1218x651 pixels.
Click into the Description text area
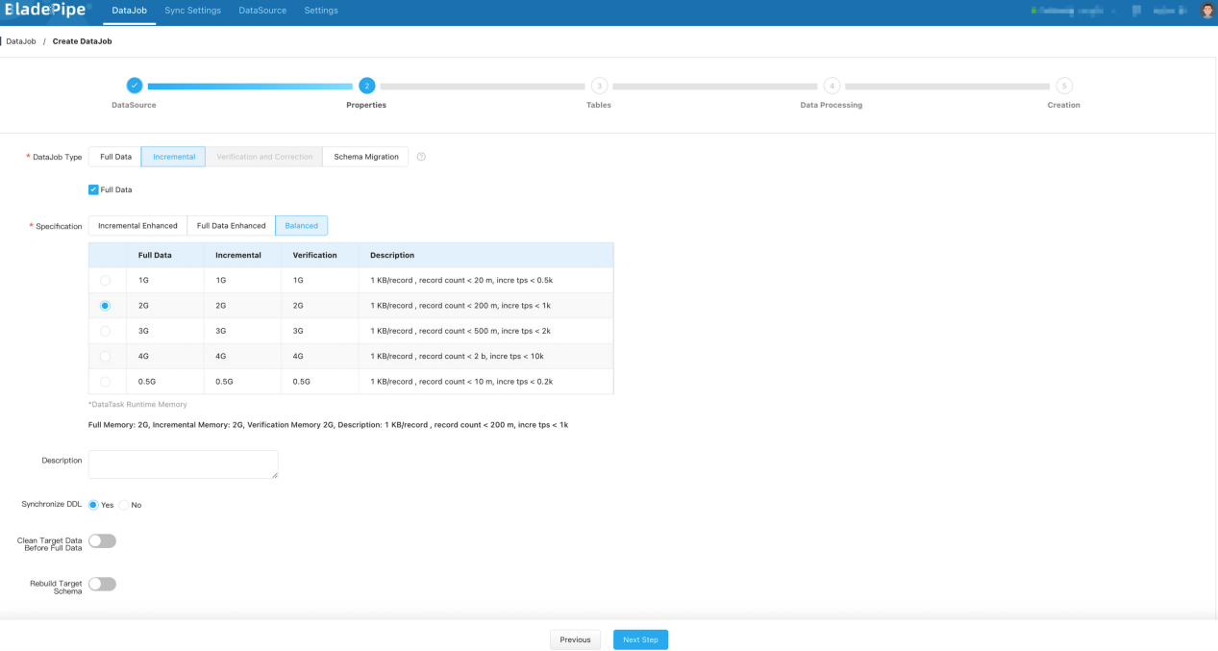(x=183, y=464)
